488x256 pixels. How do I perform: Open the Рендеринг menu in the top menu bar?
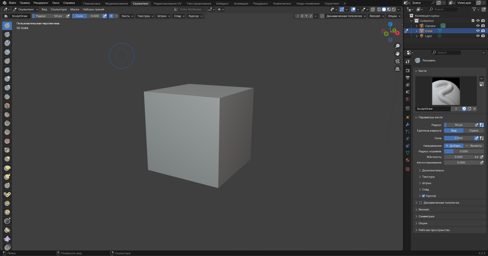pyautogui.click(x=41, y=3)
